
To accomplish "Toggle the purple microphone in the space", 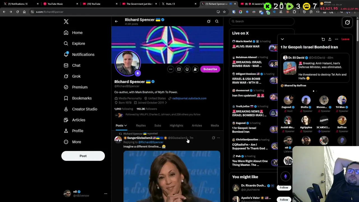I will (286, 176).
